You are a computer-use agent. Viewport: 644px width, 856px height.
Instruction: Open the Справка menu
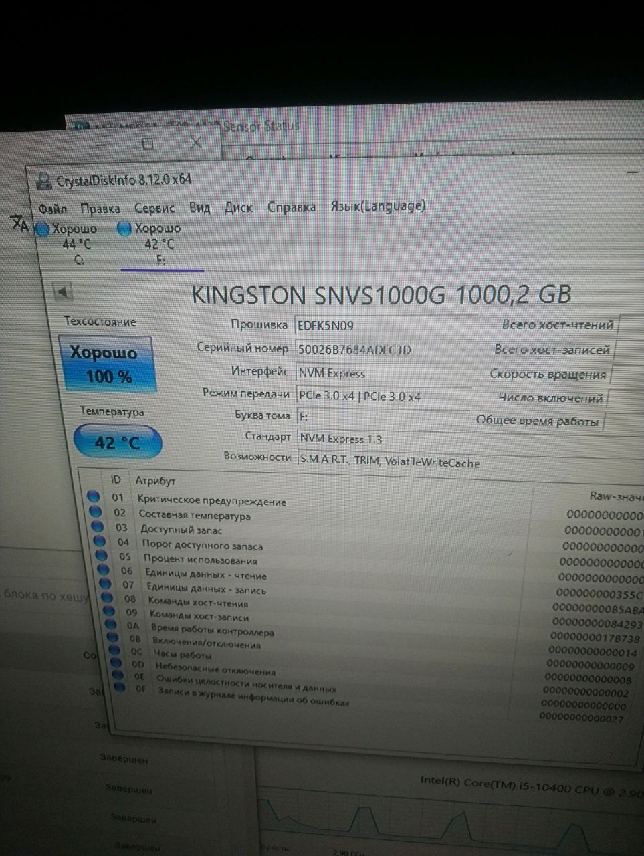(x=292, y=207)
